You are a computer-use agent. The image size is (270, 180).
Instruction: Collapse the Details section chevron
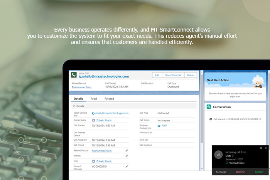74,106
